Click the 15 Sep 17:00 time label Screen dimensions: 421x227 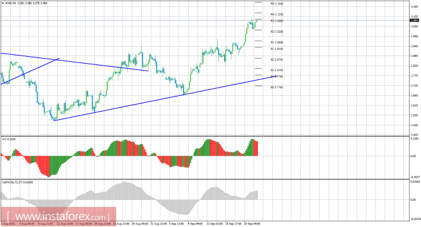click(234, 223)
